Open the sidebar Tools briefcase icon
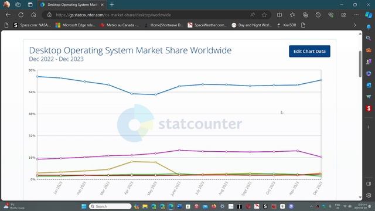375x211 pixels. [369, 50]
